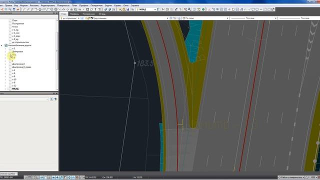Toggle checkbox for Дмитровка road
The image size is (320, 180).
[x=10, y=51]
